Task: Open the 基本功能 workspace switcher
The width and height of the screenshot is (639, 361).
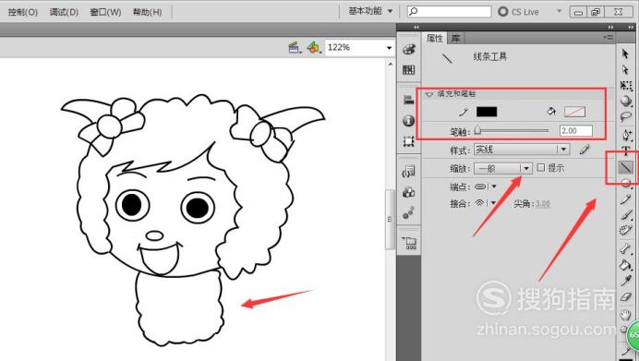Action: (x=370, y=11)
